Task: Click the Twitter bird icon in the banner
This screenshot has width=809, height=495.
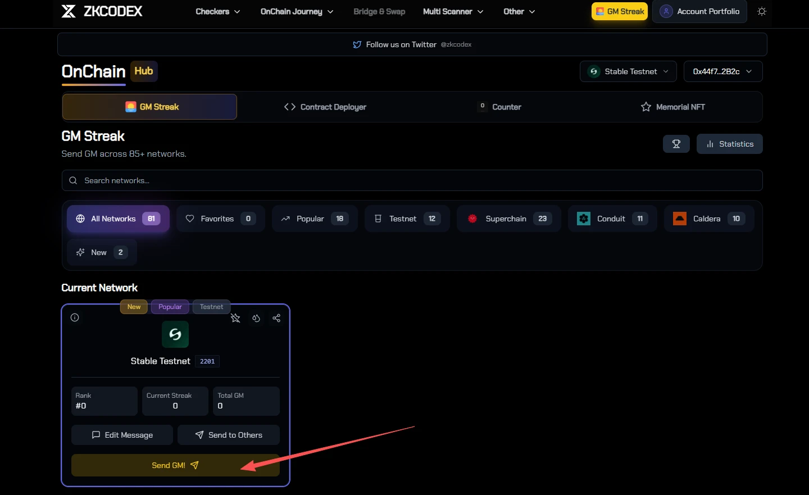Action: click(x=357, y=44)
